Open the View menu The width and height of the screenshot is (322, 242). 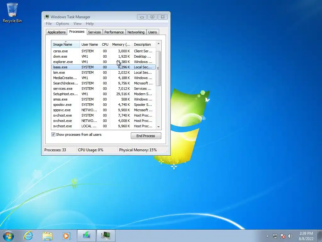[x=77, y=24]
